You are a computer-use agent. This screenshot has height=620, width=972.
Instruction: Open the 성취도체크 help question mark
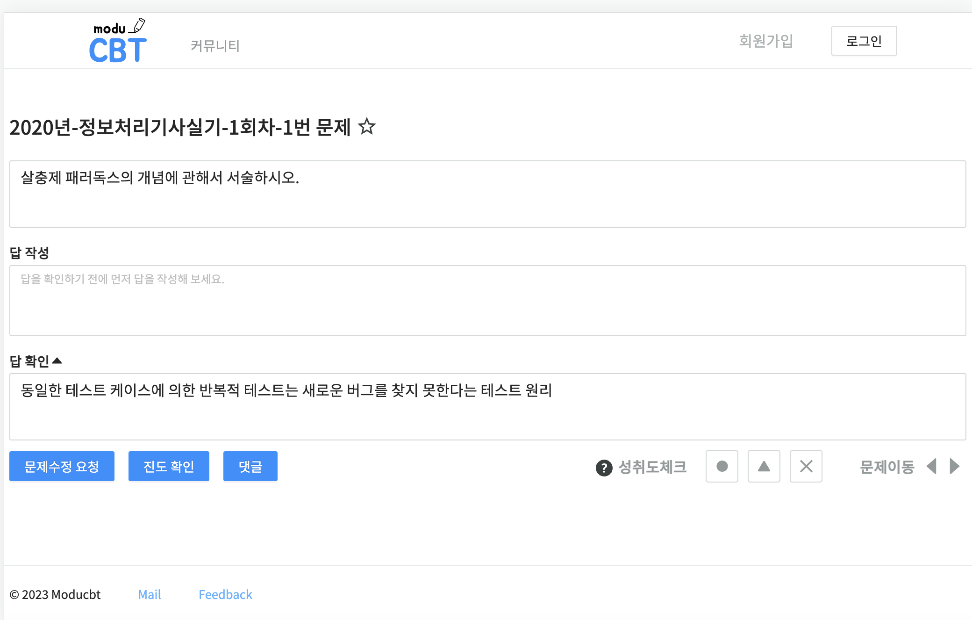(x=604, y=468)
